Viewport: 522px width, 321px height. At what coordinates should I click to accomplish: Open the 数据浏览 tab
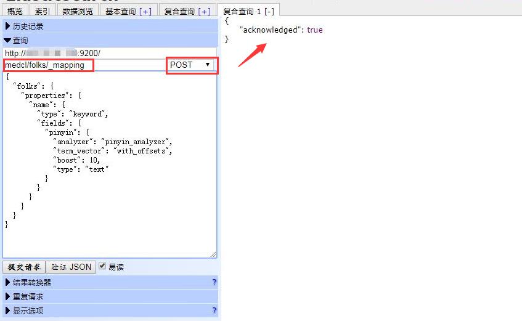click(78, 11)
